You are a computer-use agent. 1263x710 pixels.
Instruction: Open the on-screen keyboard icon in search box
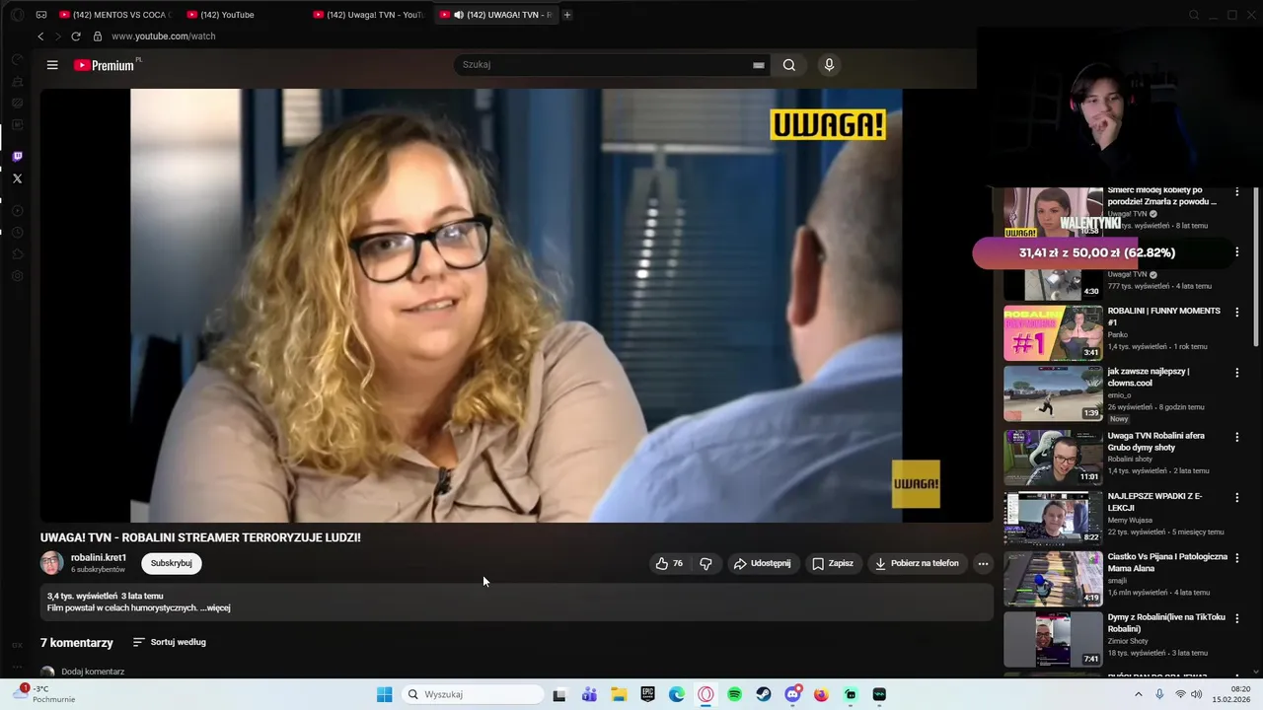[759, 65]
